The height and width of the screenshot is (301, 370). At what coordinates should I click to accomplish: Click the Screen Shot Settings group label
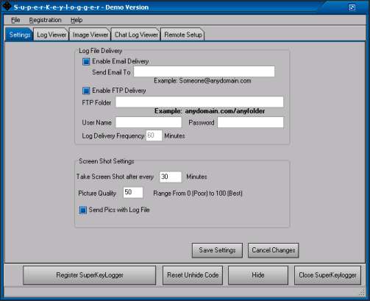pos(107,161)
